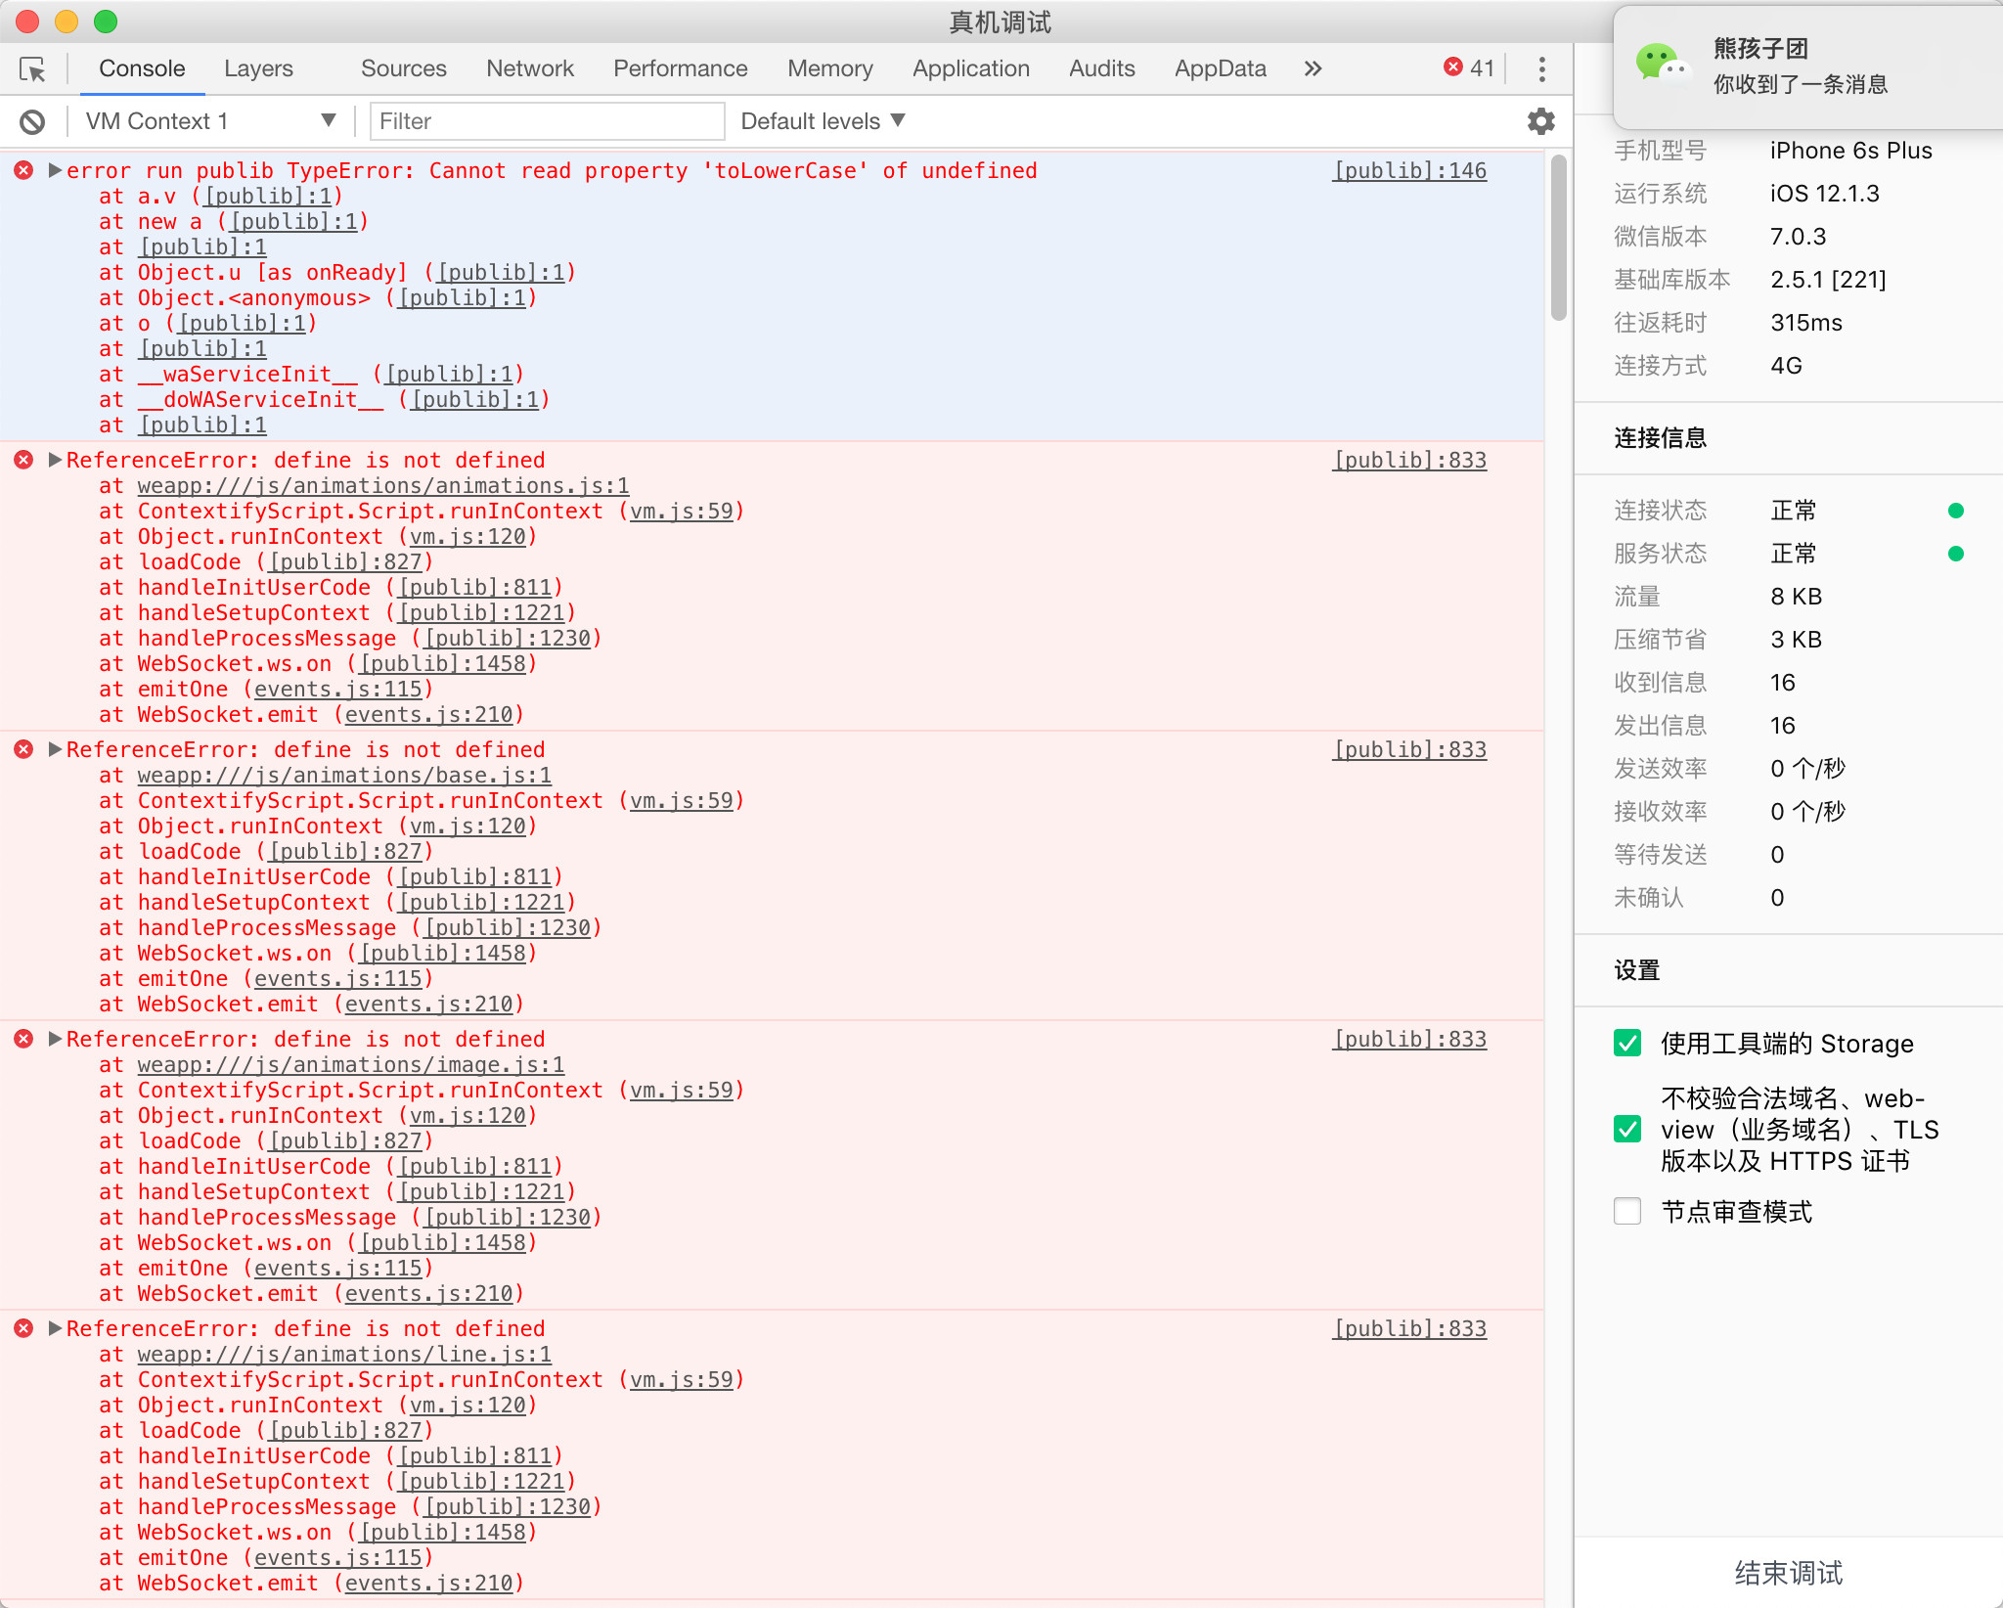Open the VM Context 1 dropdown
Viewport: 2003px width, 1608px height.
(211, 121)
